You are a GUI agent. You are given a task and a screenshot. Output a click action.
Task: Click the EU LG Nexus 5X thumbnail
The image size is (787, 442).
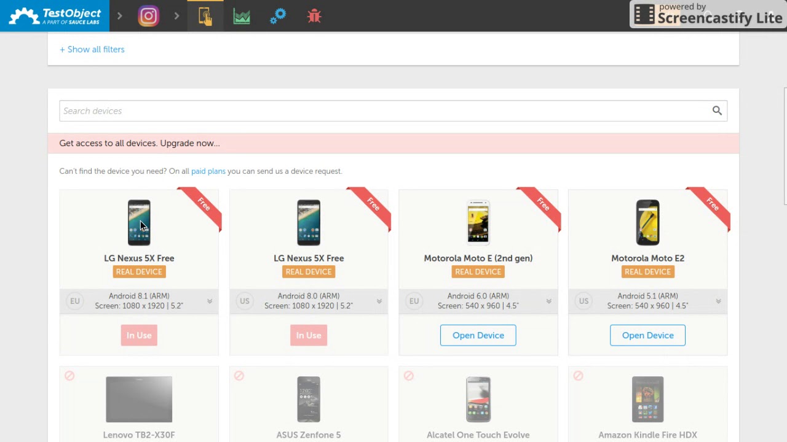tap(139, 222)
